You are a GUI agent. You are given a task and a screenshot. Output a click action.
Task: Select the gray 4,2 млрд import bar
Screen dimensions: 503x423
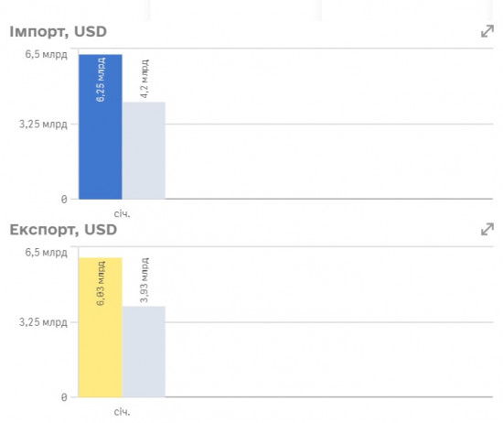144,151
